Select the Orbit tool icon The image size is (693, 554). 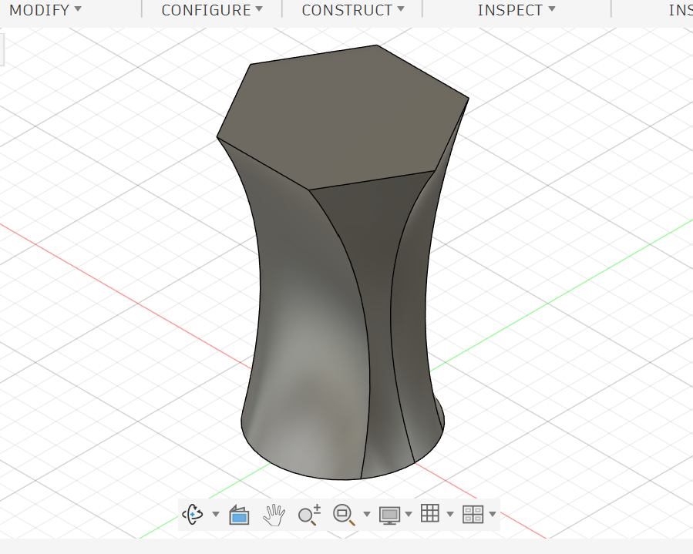(x=193, y=514)
